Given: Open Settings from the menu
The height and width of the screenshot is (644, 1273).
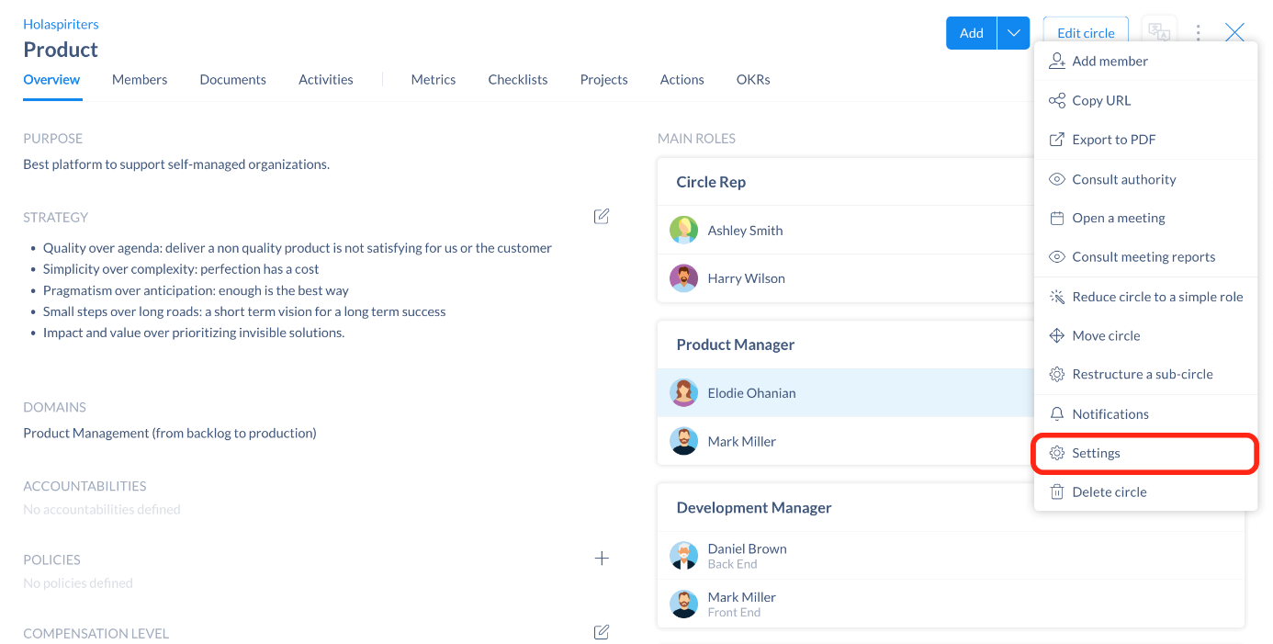Looking at the screenshot, I should point(1145,453).
